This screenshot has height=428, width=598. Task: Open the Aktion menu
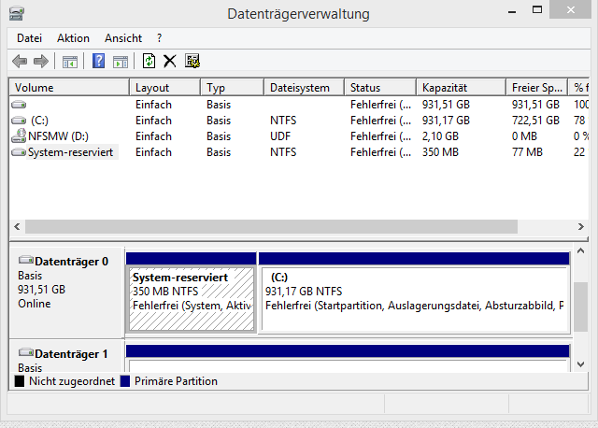pos(73,38)
